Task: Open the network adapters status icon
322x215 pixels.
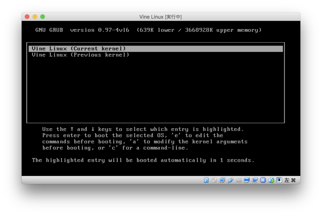Action: coord(222,180)
